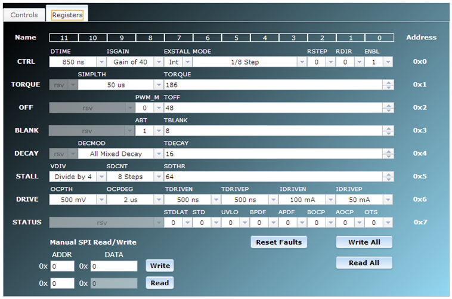
Task: Open the STDLAT status bit dropdown
Action: point(178,223)
